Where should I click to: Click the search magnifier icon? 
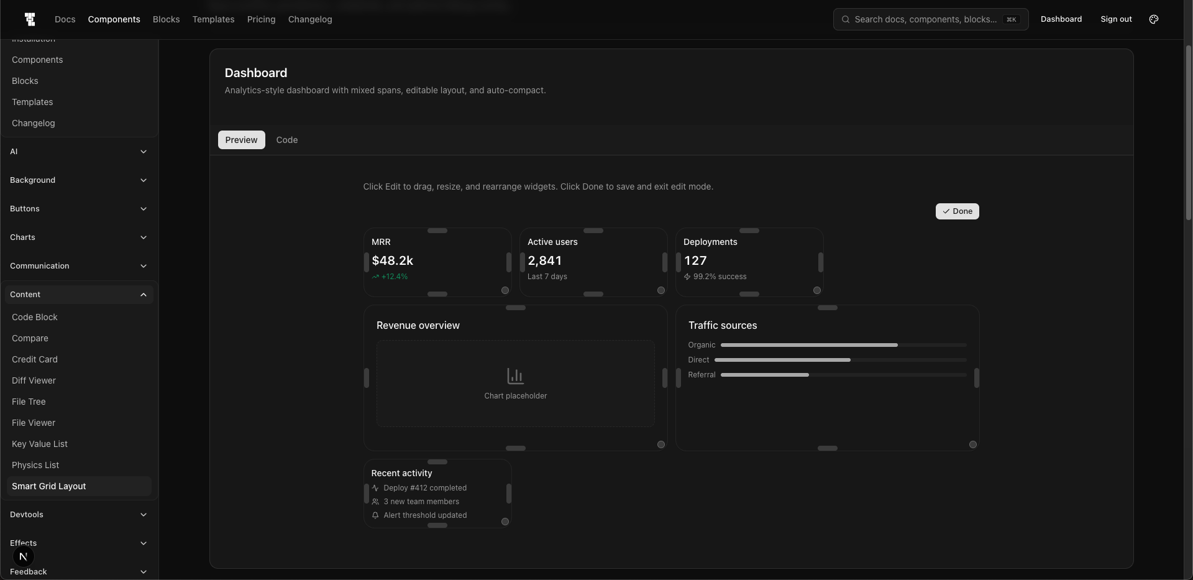point(846,19)
